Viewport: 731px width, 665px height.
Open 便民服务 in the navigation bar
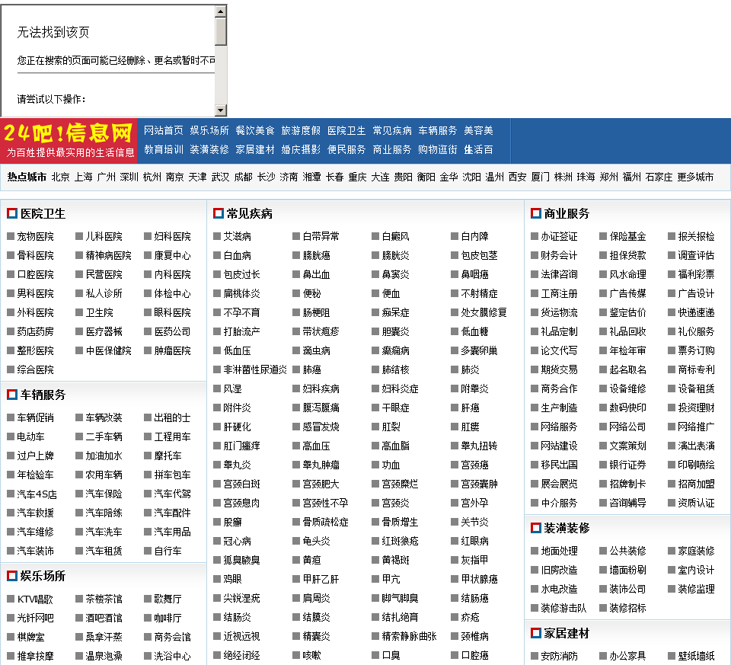(346, 150)
